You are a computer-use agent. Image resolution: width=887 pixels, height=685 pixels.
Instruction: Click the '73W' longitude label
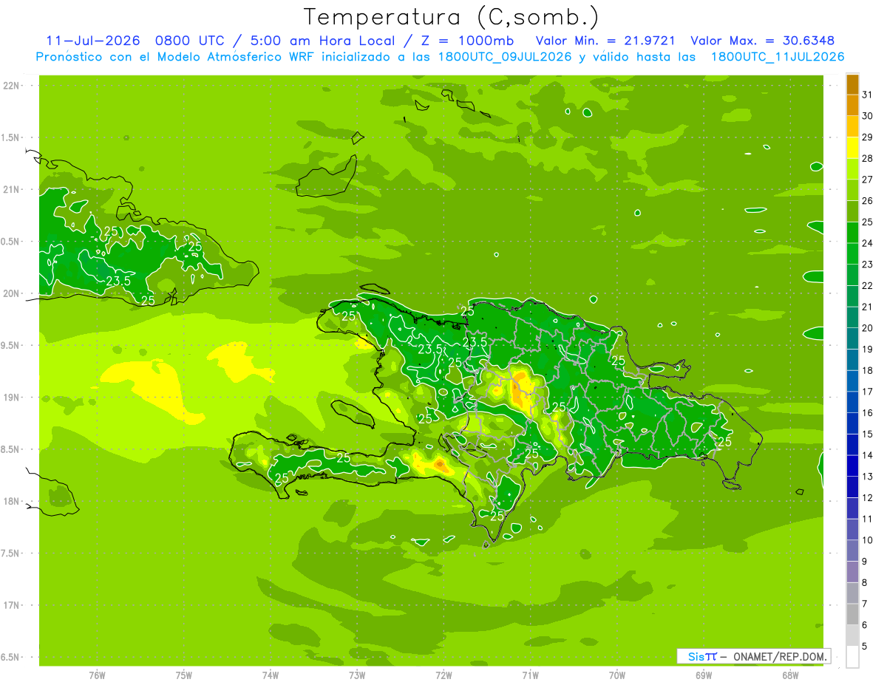[357, 675]
